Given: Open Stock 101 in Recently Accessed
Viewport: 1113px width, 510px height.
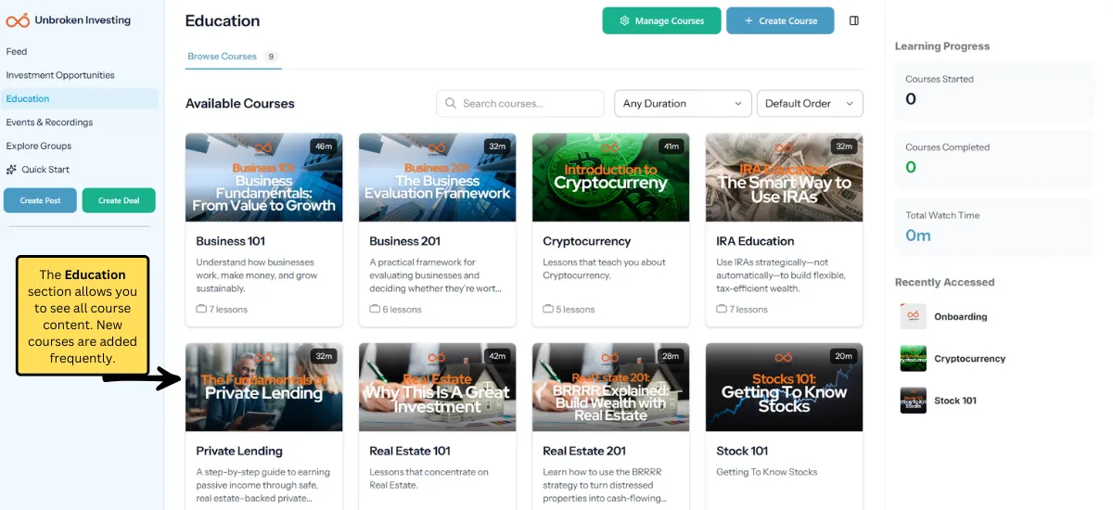Looking at the screenshot, I should [954, 401].
